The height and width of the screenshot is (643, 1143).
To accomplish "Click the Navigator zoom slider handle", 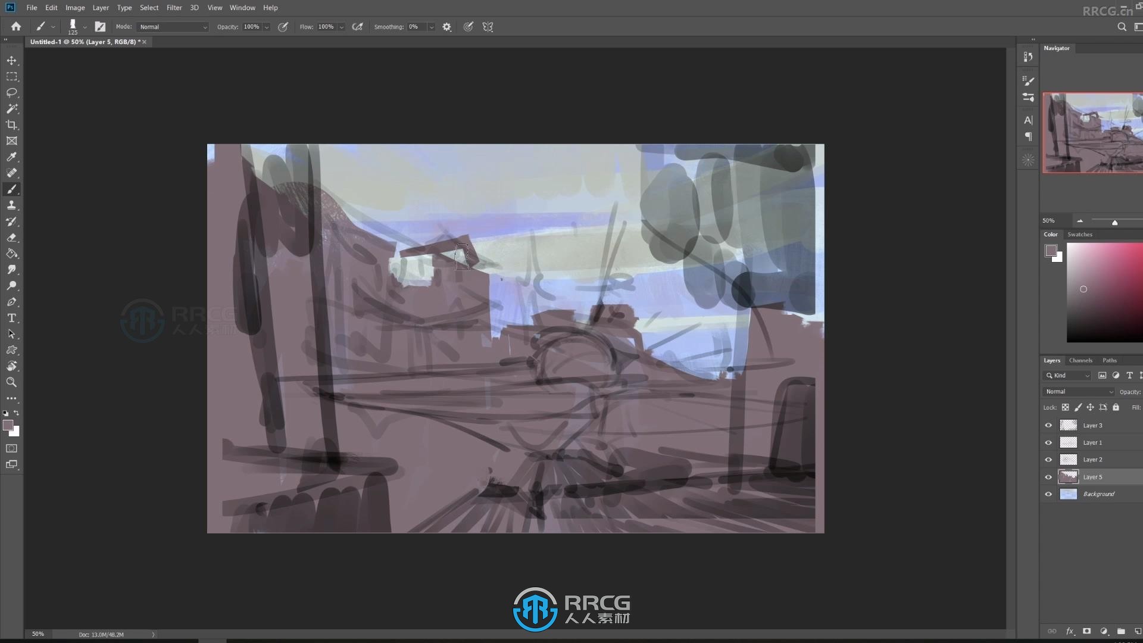I will [x=1114, y=223].
